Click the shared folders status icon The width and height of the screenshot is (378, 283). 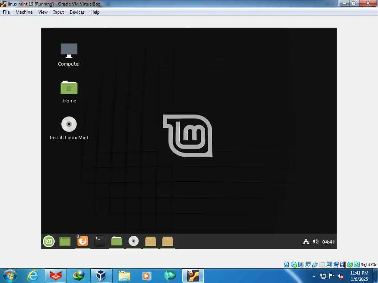(x=322, y=265)
